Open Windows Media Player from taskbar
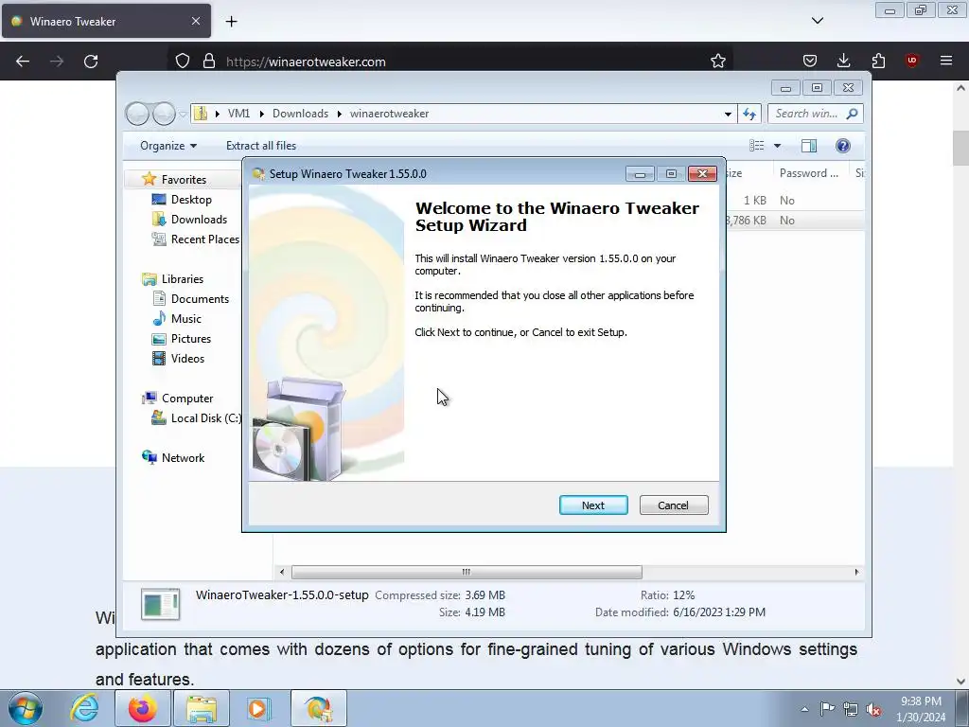This screenshot has height=727, width=969. pyautogui.click(x=259, y=708)
